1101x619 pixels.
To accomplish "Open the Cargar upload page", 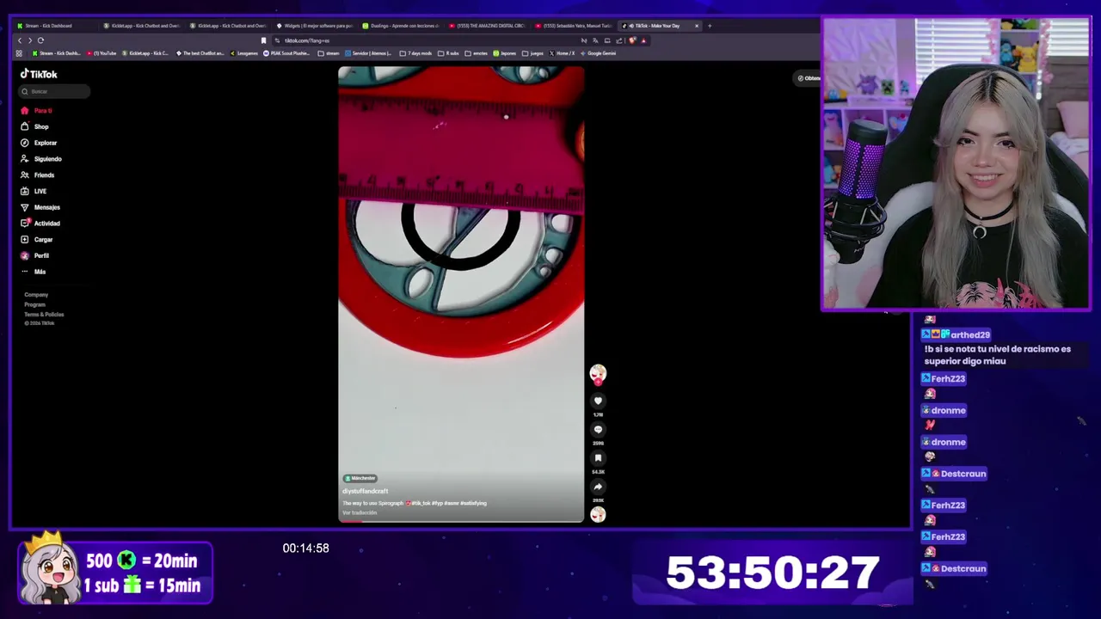I will pos(37,240).
